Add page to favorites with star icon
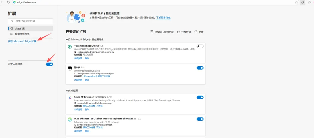Screen dimensions: 314x138 (296, 2)
